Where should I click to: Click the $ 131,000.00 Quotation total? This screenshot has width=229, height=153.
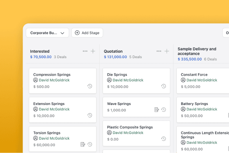115,57
